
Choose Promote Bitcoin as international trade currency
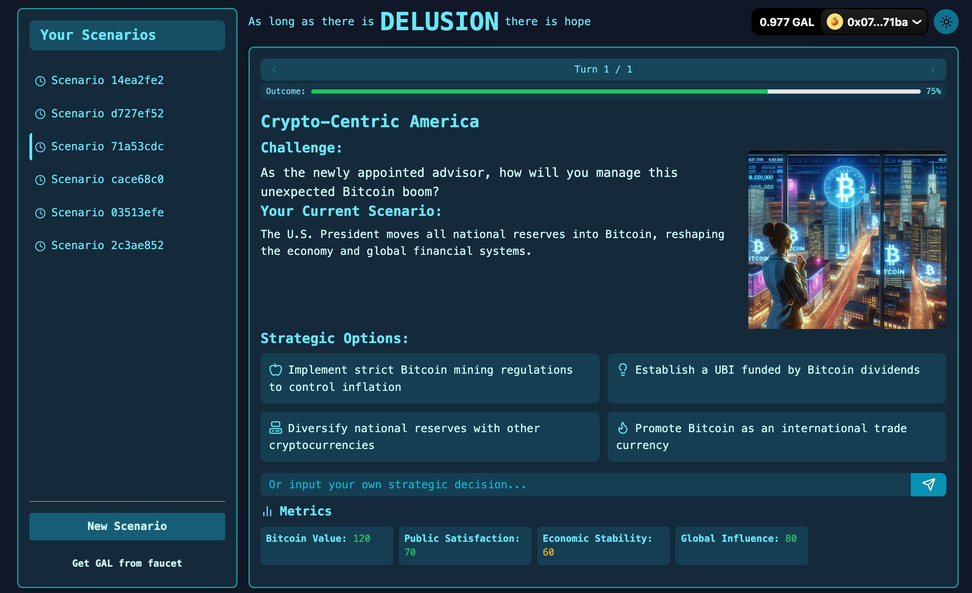[776, 437]
